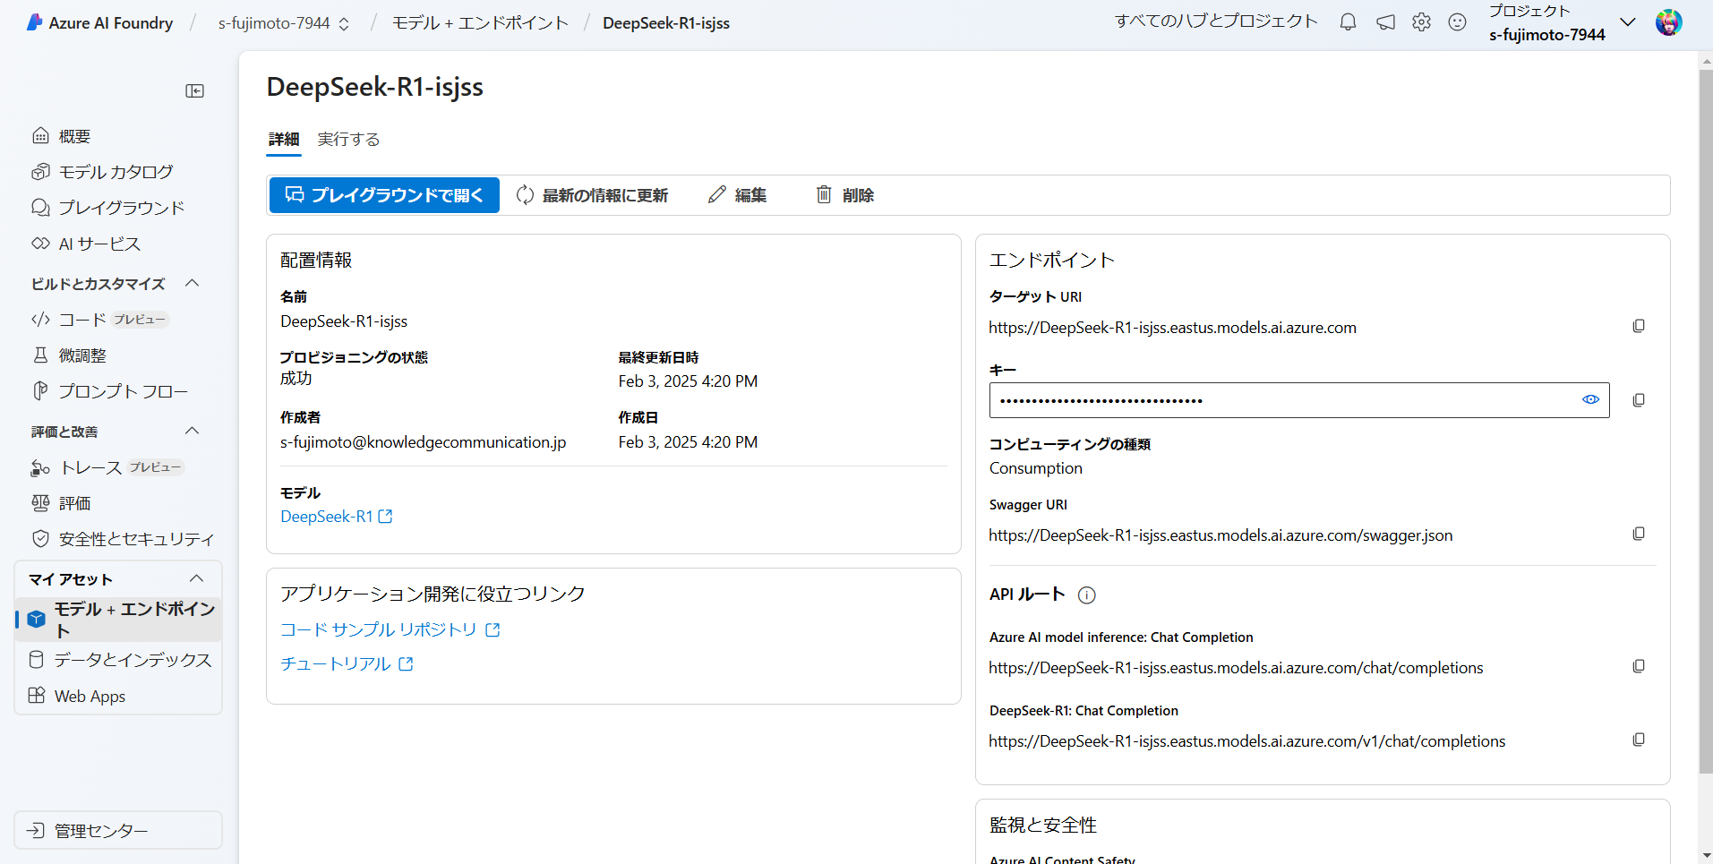Open the s-fujimoto-7944 project switcher

pos(284,23)
